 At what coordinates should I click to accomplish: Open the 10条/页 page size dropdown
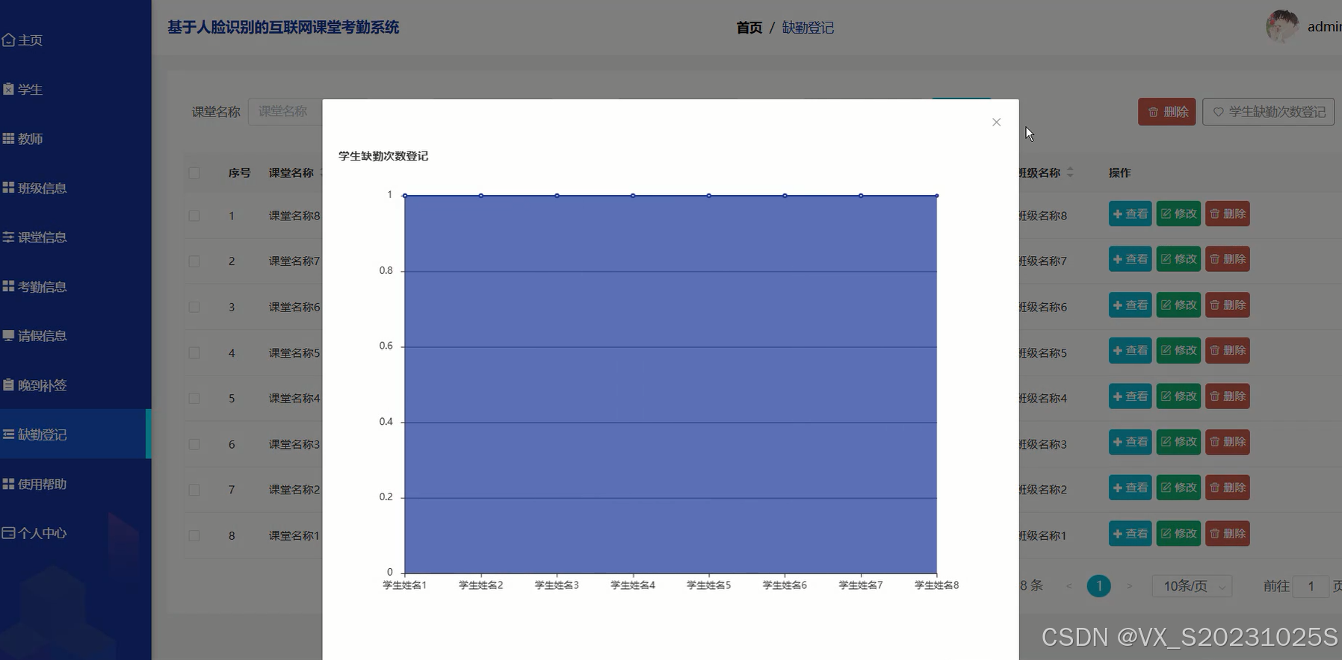tap(1192, 586)
